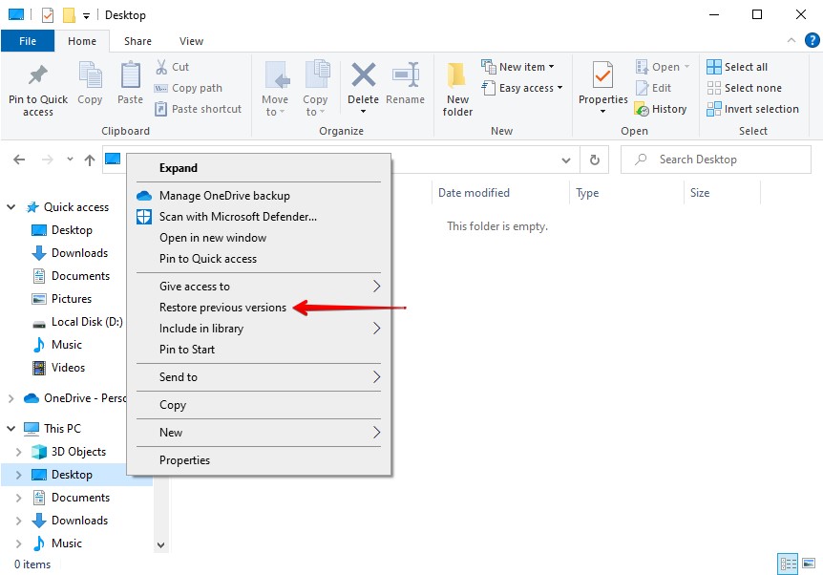
Task: Click the History icon in the Open group
Action: click(x=661, y=109)
